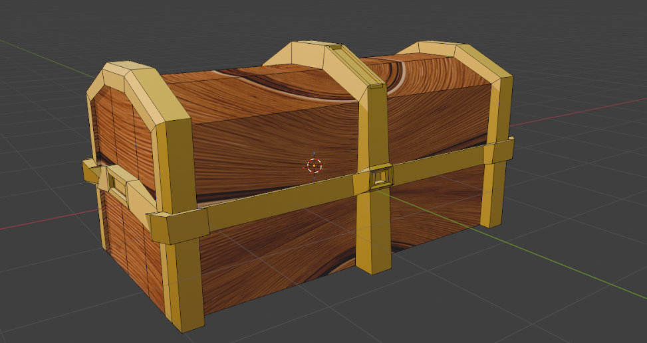
Task: Click the 3D cursor at the chest center
Action: (315, 165)
